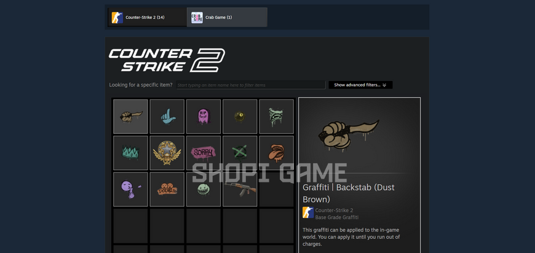Select the blue loser hand graffiti
The width and height of the screenshot is (535, 253).
coord(167,117)
